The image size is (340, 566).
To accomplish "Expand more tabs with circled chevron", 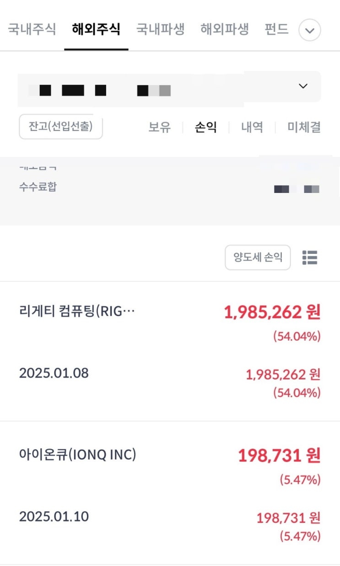I will click(x=310, y=31).
